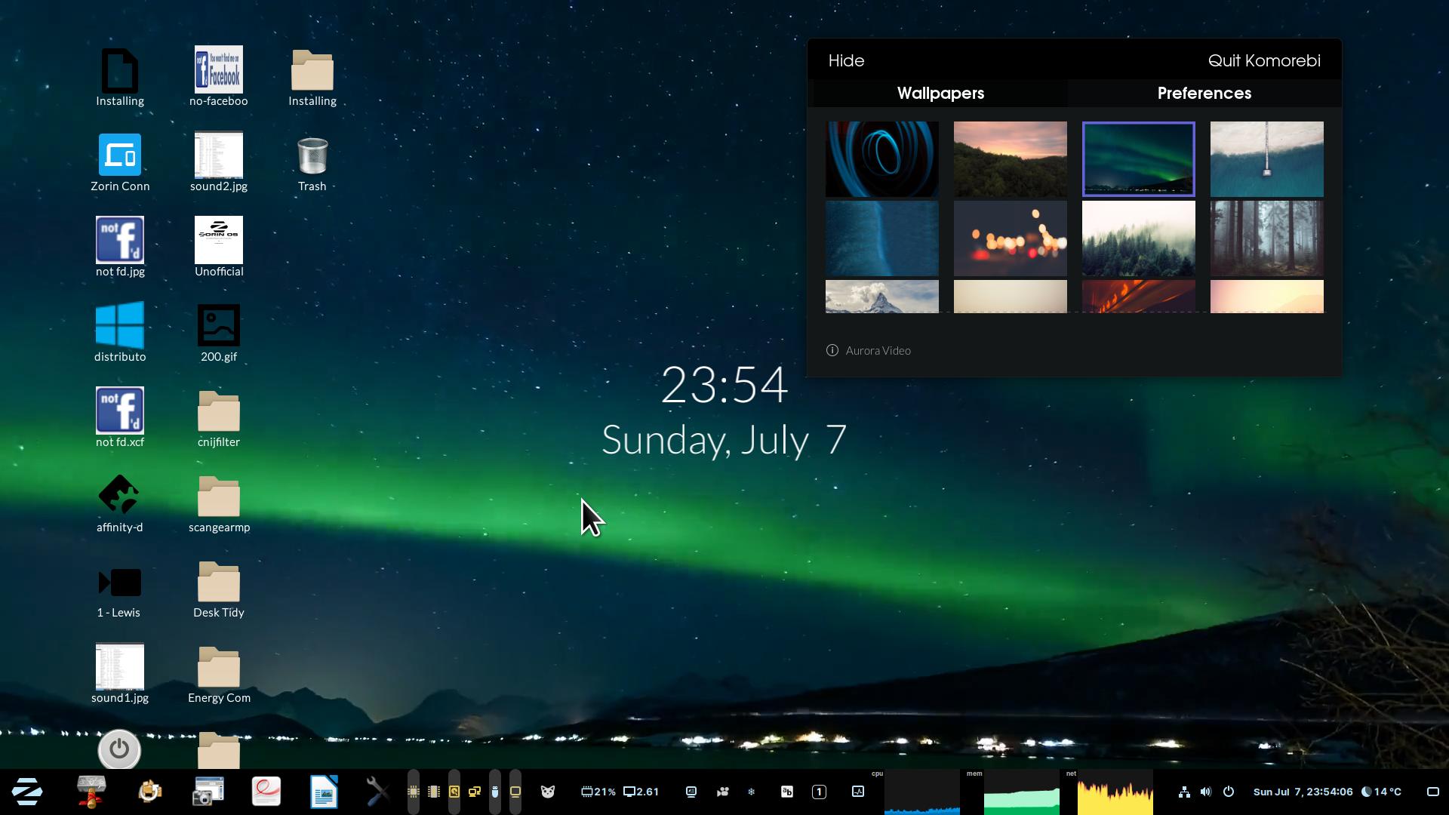Click the PDF reader taskbar icon
The width and height of the screenshot is (1449, 815).
[x=266, y=792]
